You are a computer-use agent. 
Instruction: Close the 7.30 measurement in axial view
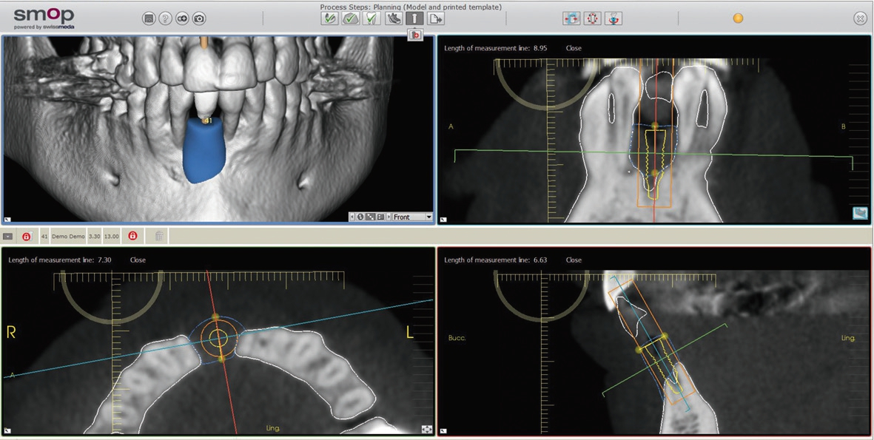pos(137,260)
